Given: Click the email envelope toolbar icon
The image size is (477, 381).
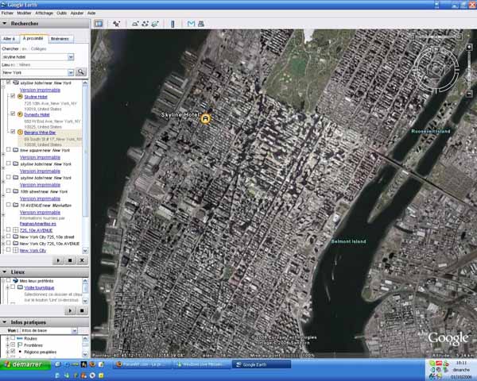Looking at the screenshot, I should click(191, 23).
